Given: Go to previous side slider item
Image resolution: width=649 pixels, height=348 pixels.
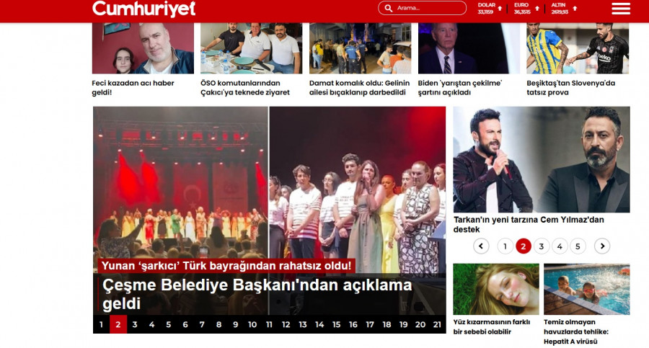Looking at the screenshot, I should (481, 246).
